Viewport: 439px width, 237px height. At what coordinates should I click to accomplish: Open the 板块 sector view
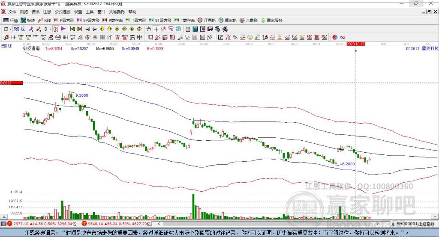(27, 21)
